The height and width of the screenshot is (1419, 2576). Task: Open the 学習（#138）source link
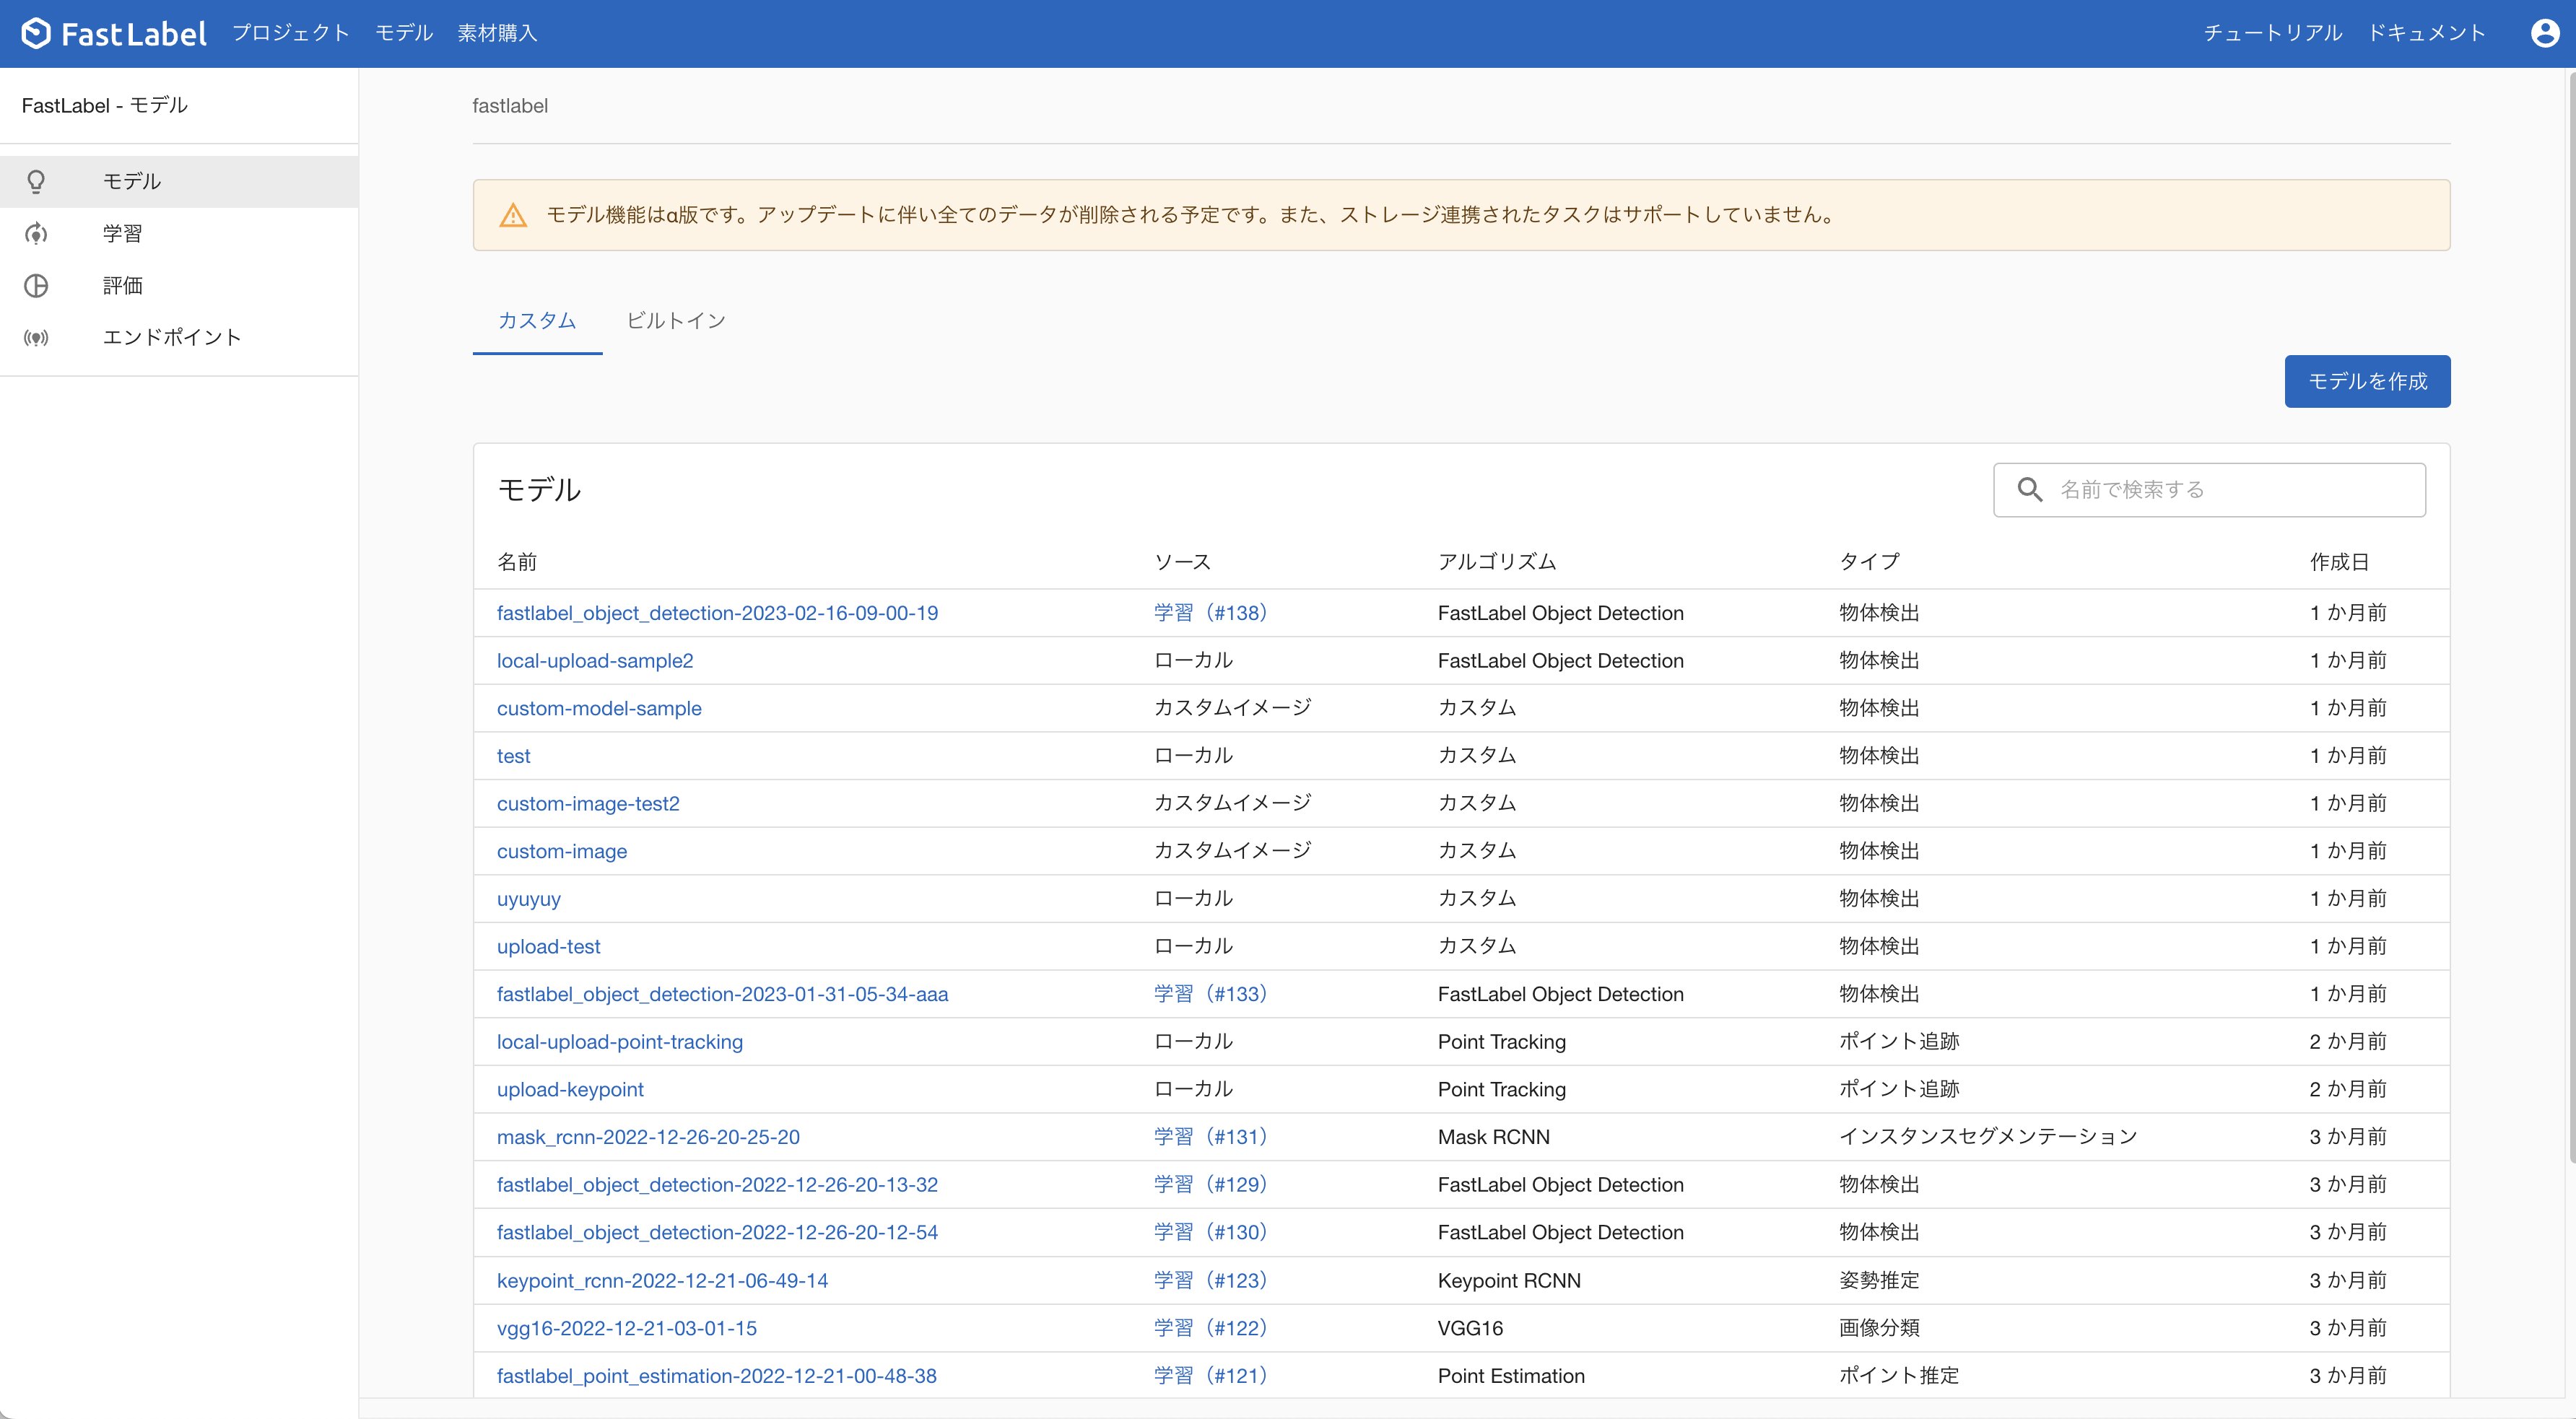coord(1210,613)
